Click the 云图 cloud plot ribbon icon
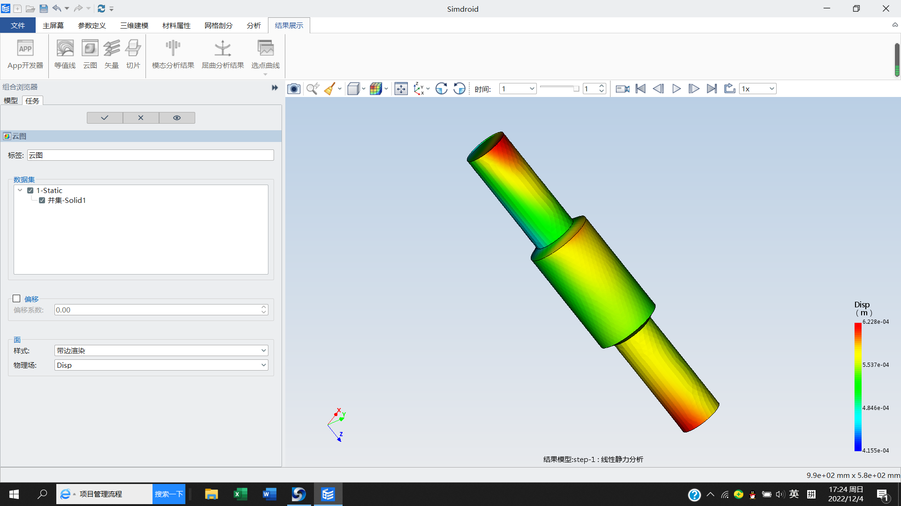The image size is (901, 506). [x=90, y=54]
